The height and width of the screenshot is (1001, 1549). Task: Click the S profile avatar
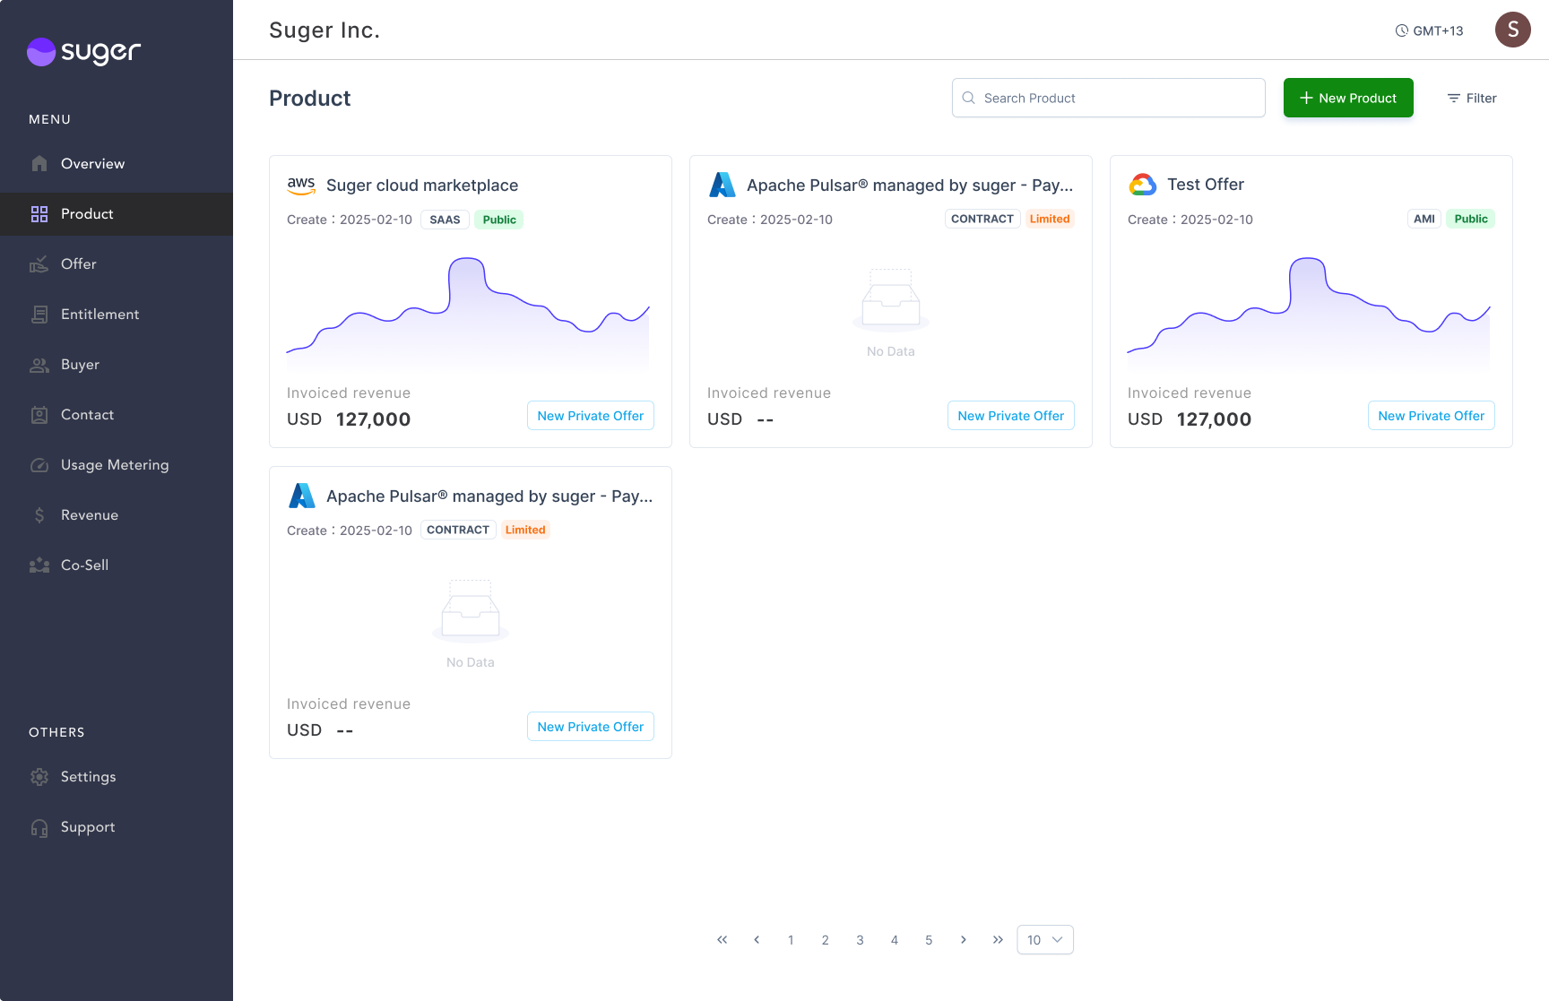tap(1512, 30)
